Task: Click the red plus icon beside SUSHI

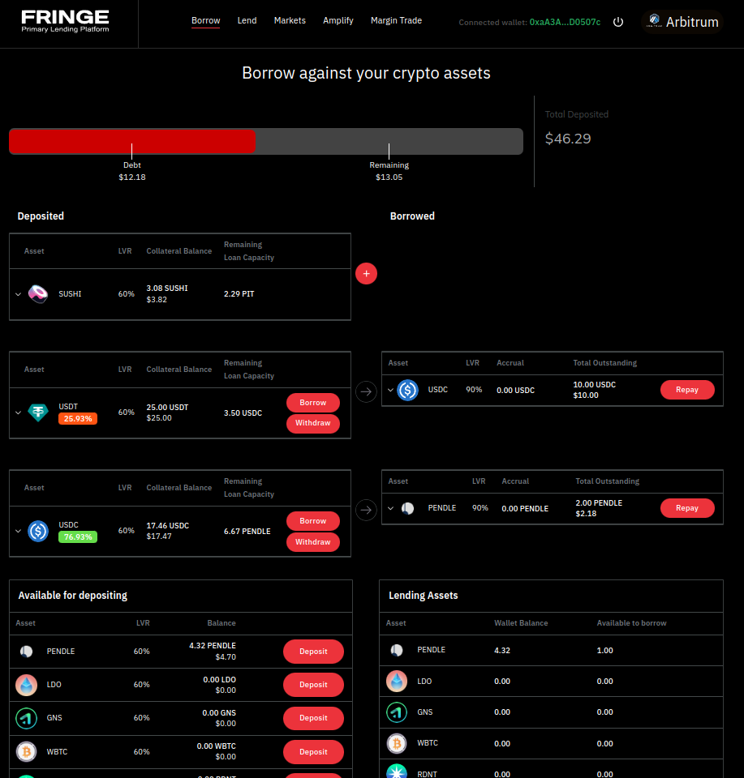Action: [366, 273]
